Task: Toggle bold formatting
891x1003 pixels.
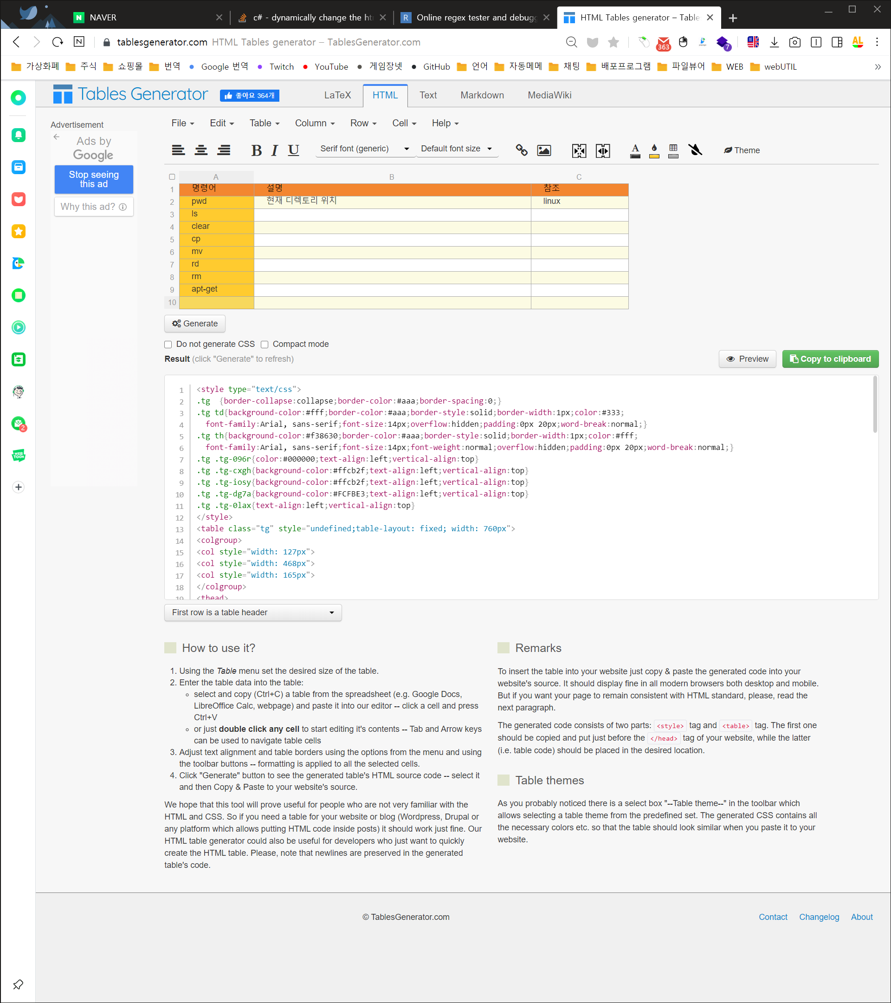Action: click(256, 150)
